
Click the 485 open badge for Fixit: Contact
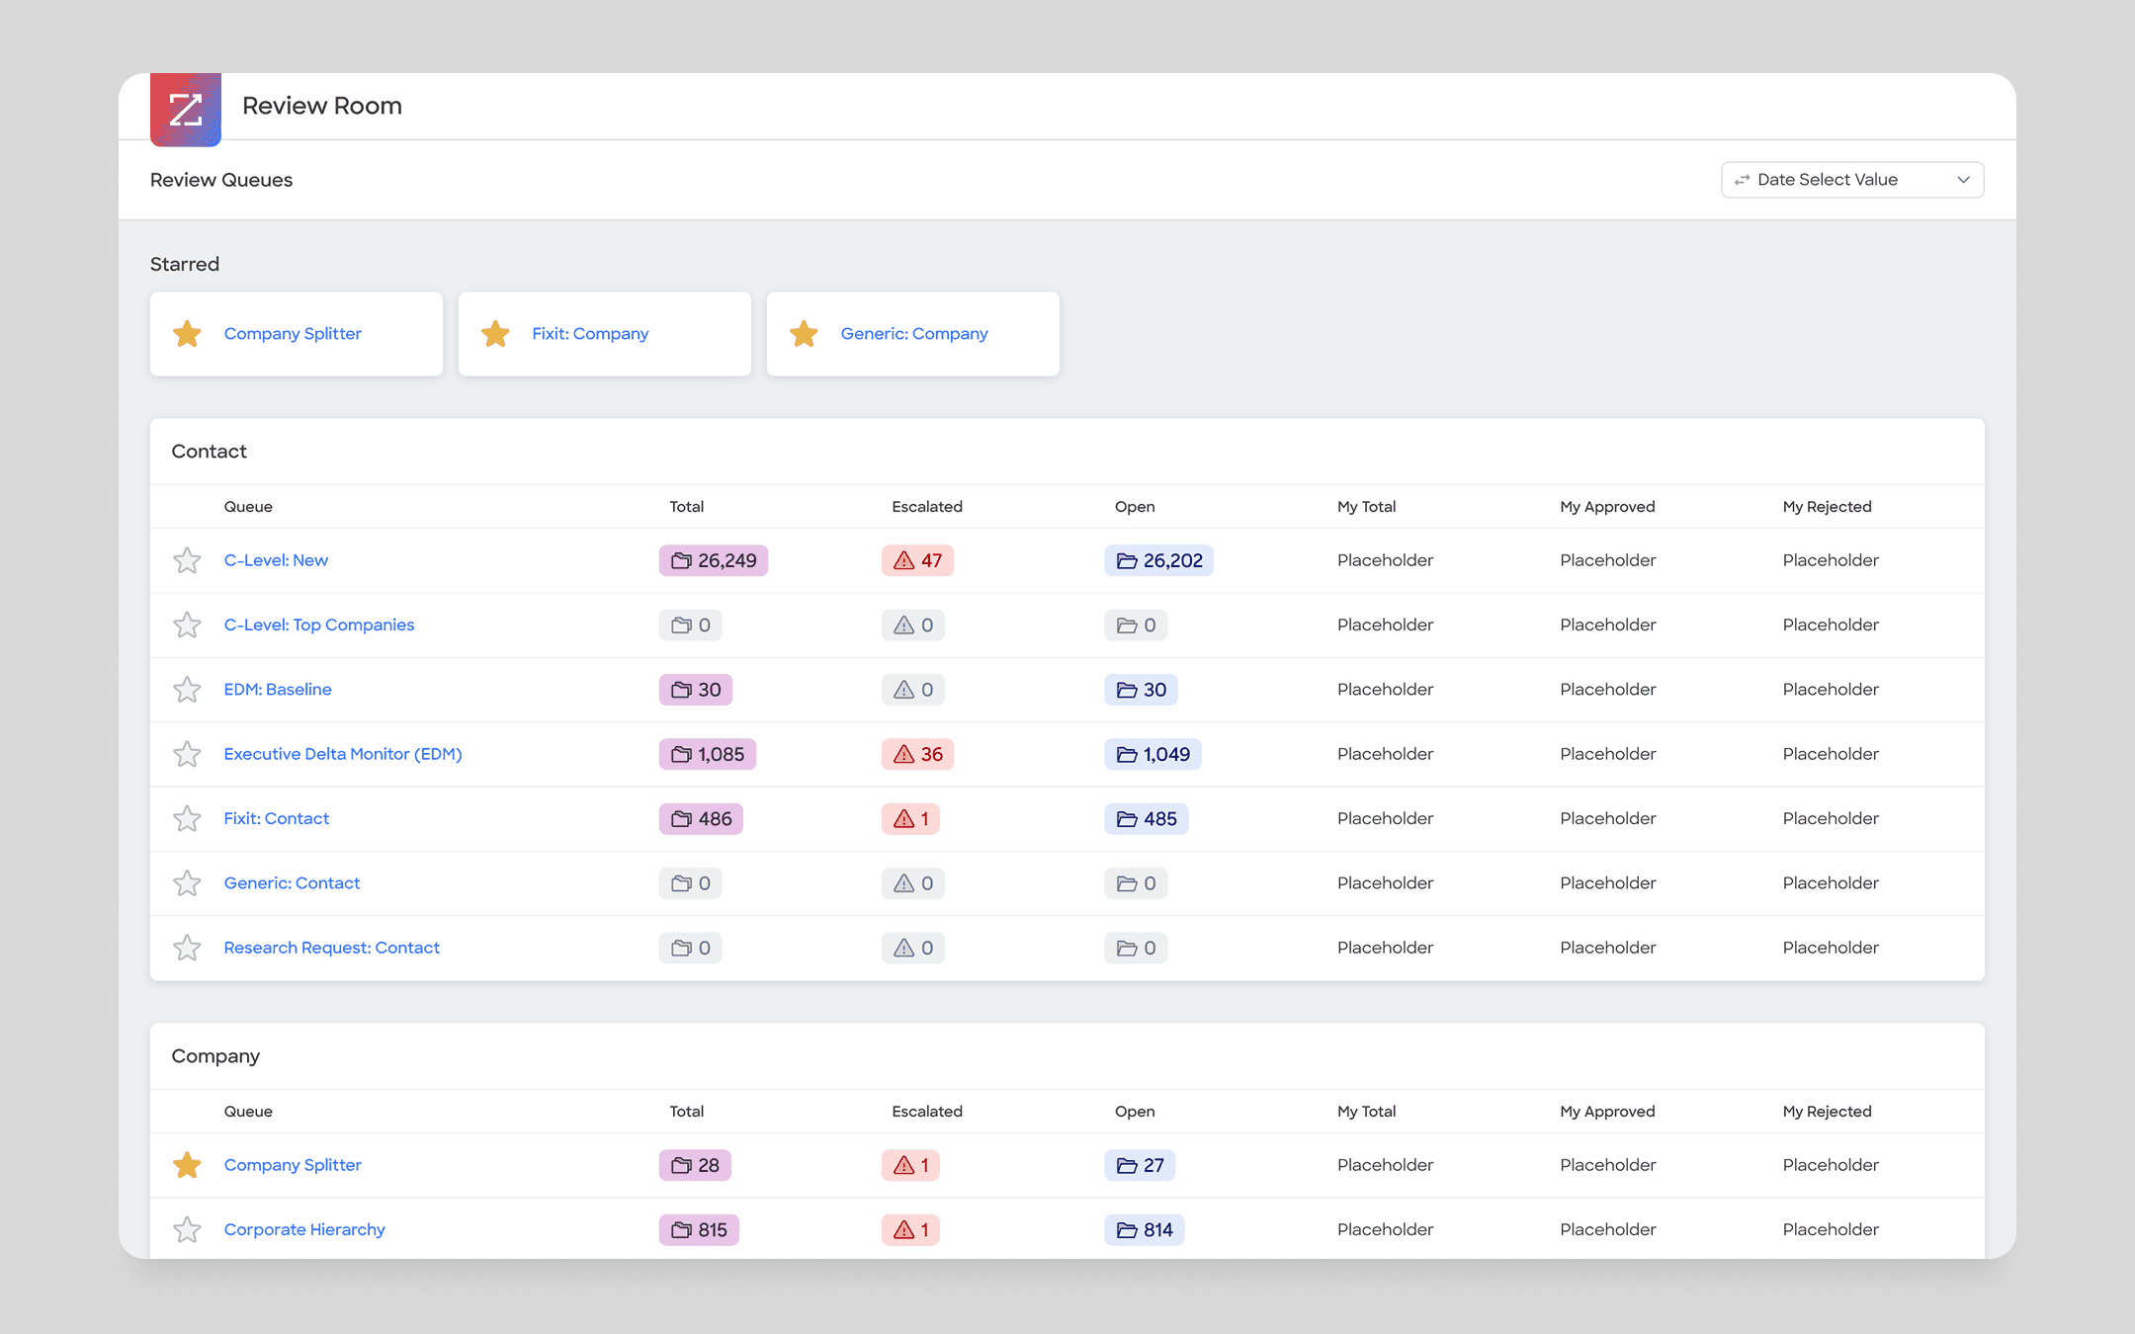(1147, 818)
